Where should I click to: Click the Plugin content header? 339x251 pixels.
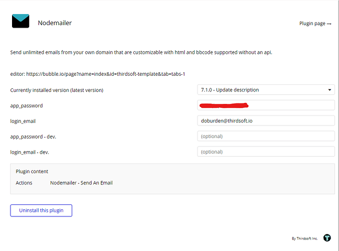tap(32, 171)
